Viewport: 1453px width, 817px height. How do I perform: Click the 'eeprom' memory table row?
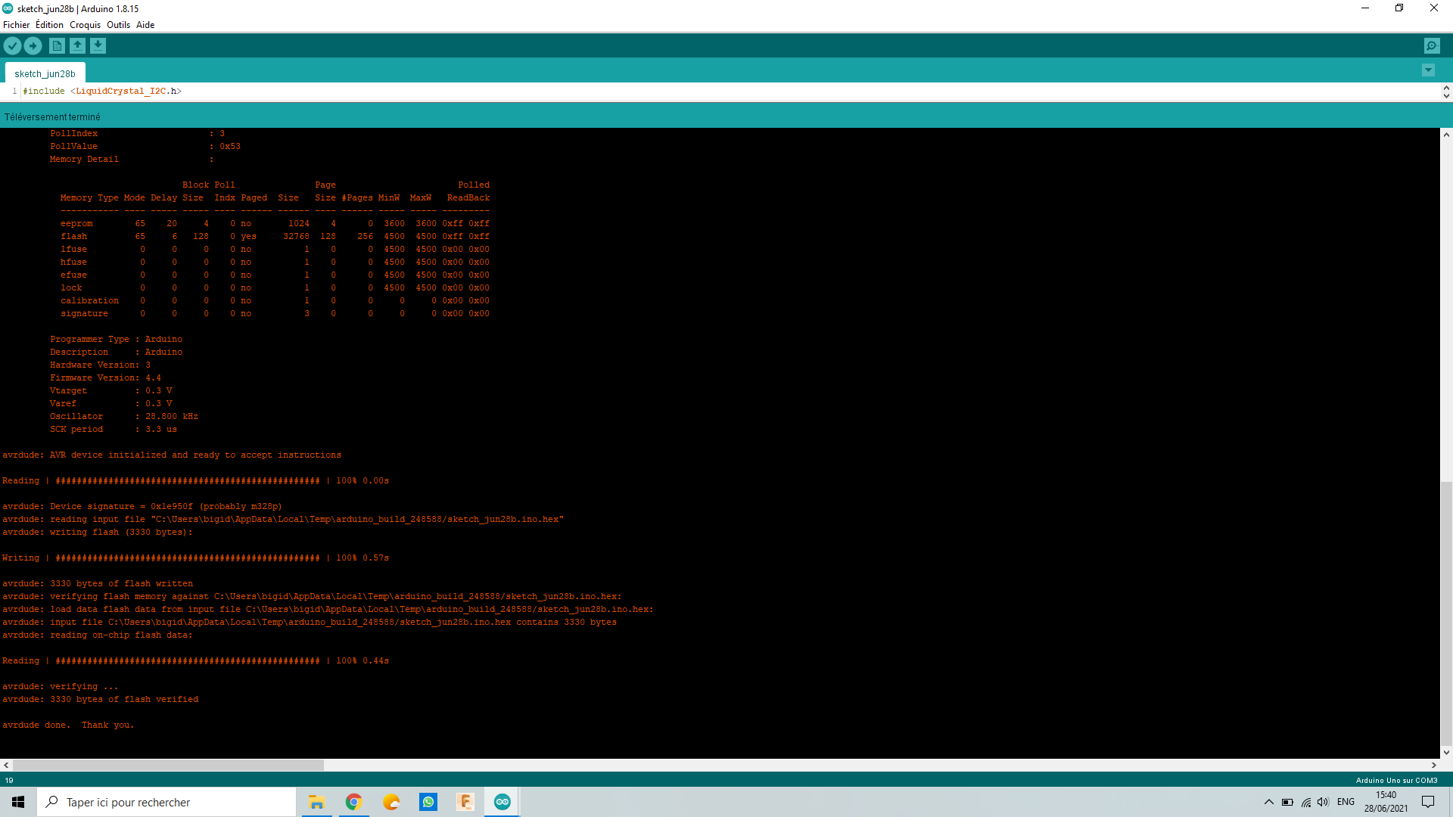(275, 223)
